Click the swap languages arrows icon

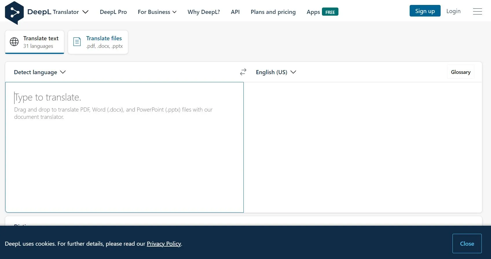click(243, 72)
